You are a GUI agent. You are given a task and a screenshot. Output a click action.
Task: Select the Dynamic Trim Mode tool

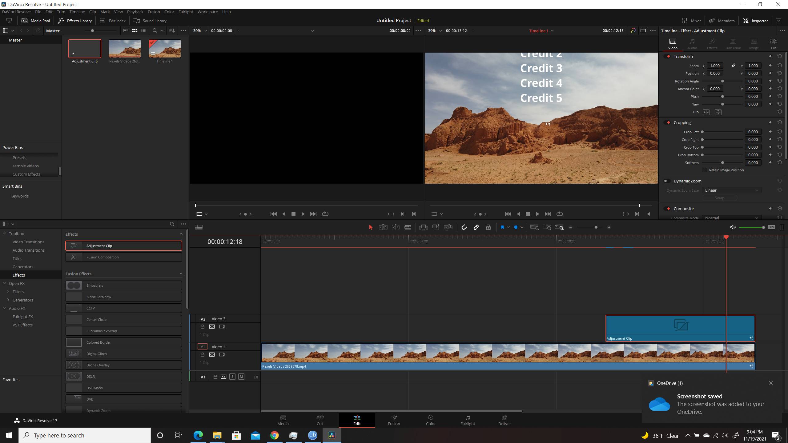click(396, 227)
